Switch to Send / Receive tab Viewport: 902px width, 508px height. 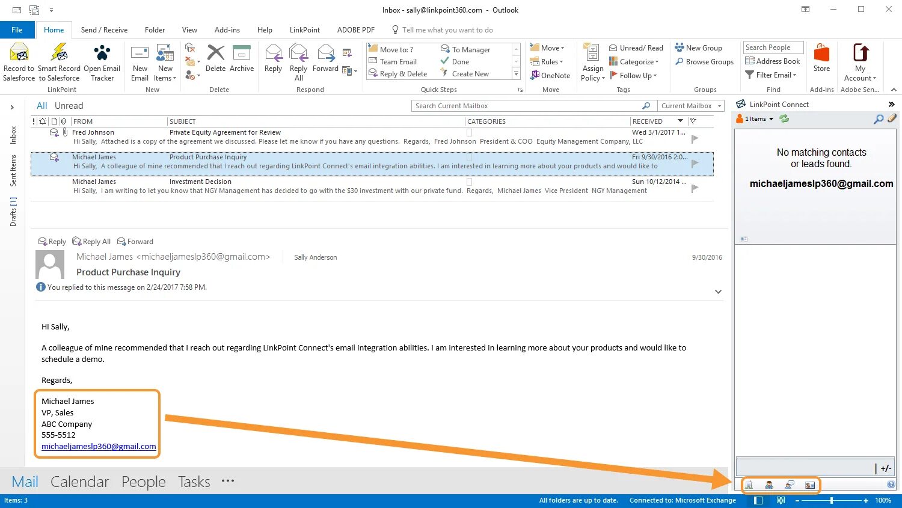105,29
